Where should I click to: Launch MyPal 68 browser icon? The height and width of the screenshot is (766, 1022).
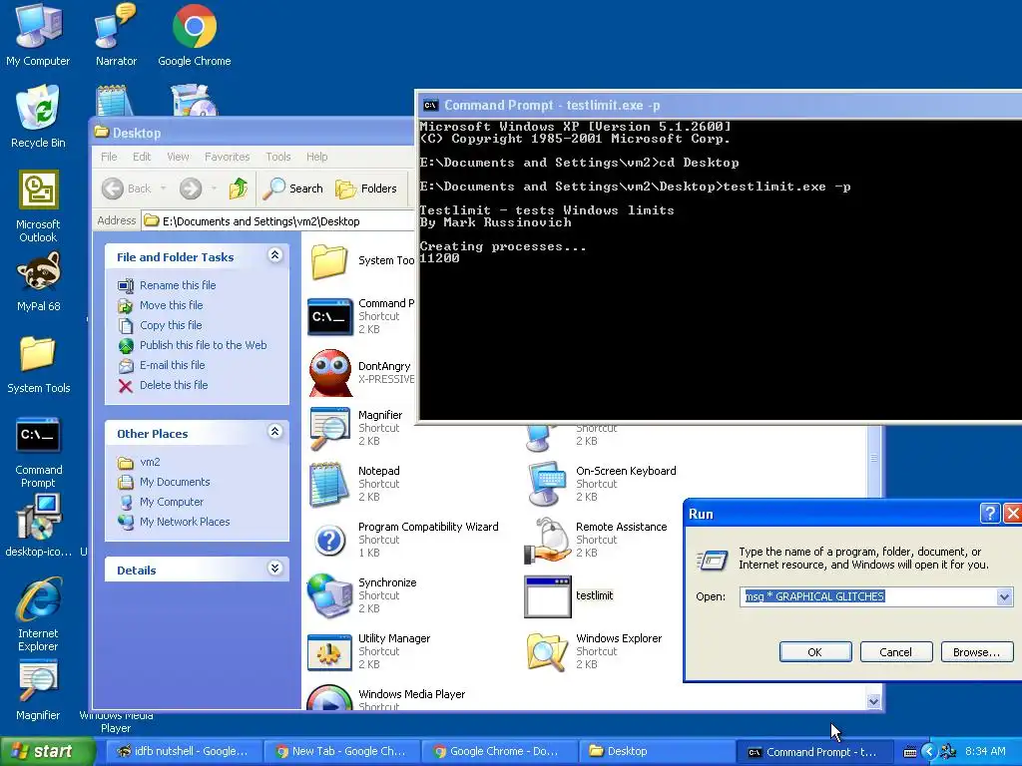tap(38, 281)
